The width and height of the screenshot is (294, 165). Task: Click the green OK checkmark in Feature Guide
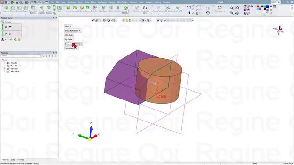coord(11,40)
